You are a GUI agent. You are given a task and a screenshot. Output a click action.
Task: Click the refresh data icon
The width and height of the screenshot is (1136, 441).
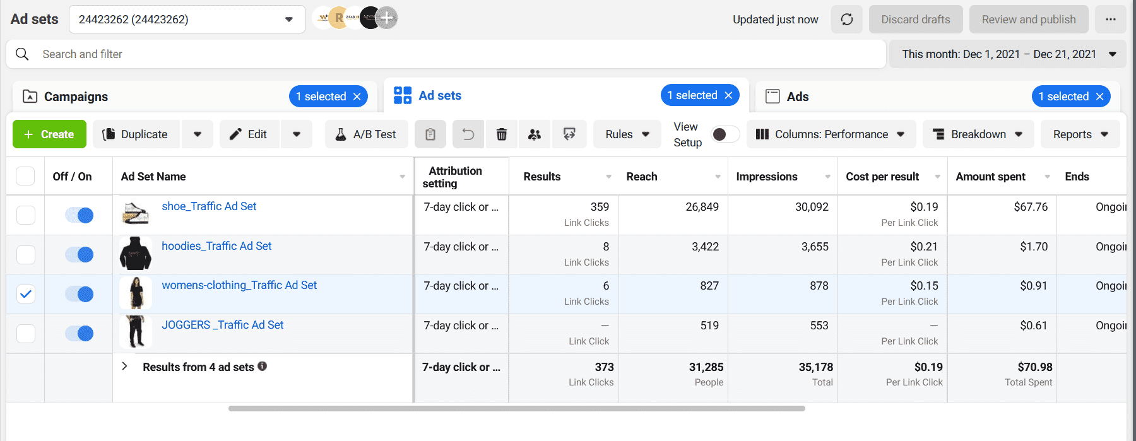point(846,20)
